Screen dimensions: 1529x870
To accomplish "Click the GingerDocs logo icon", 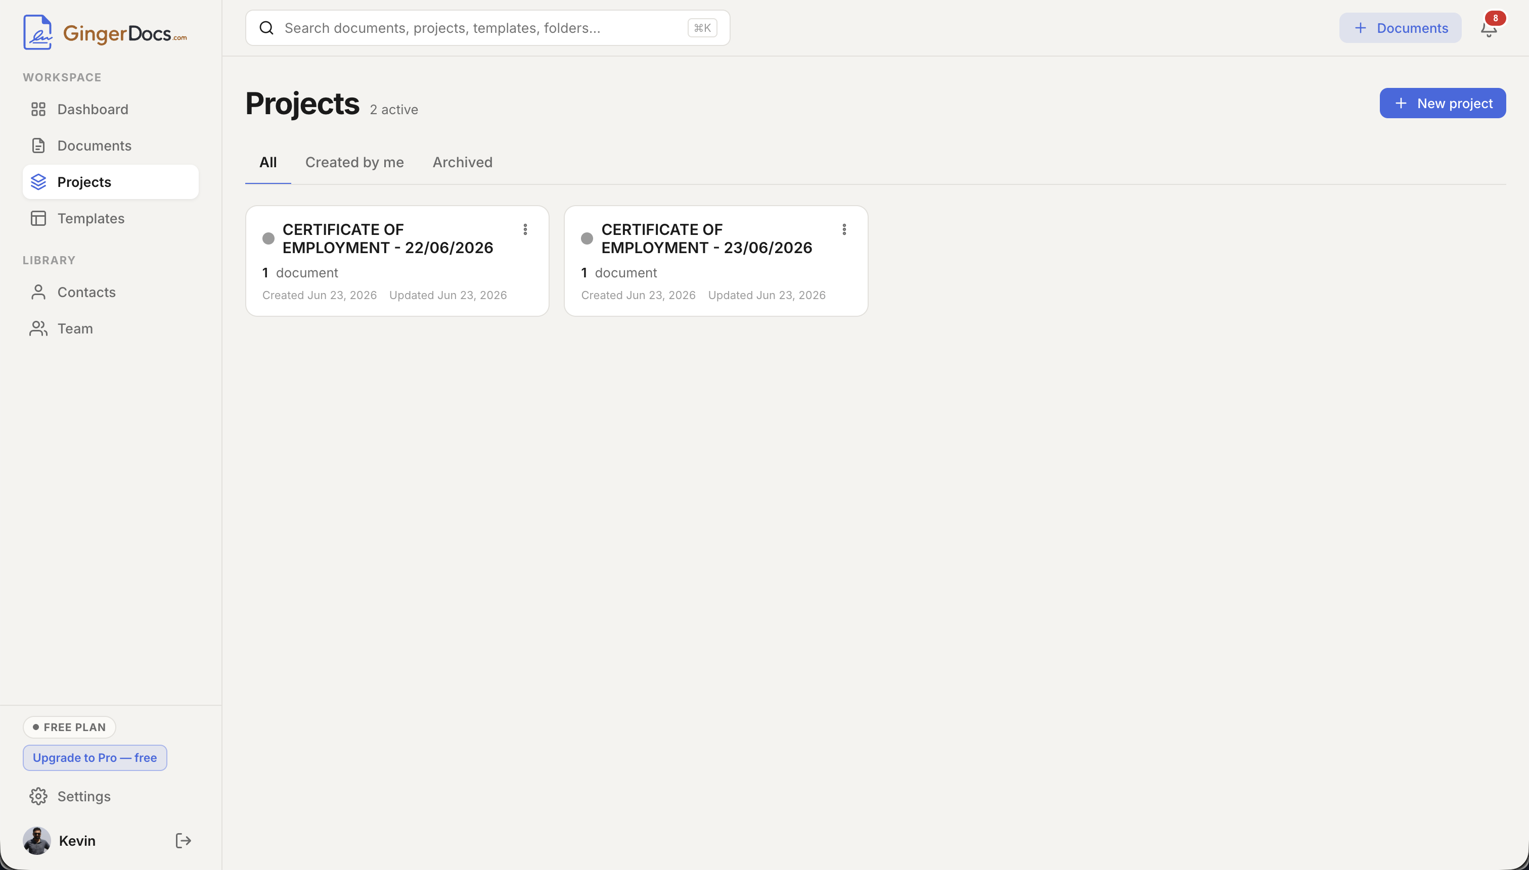I will (37, 32).
